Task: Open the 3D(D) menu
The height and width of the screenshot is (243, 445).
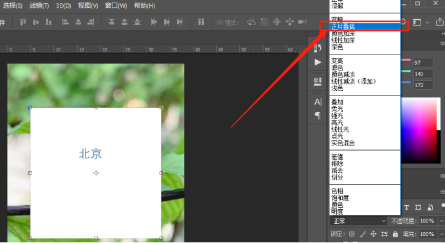Action: pyautogui.click(x=63, y=6)
